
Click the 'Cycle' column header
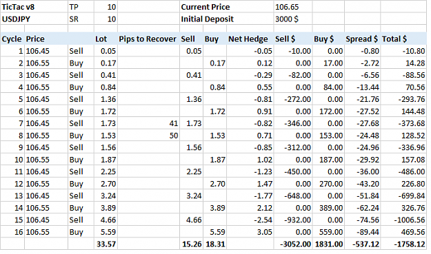pos(12,39)
